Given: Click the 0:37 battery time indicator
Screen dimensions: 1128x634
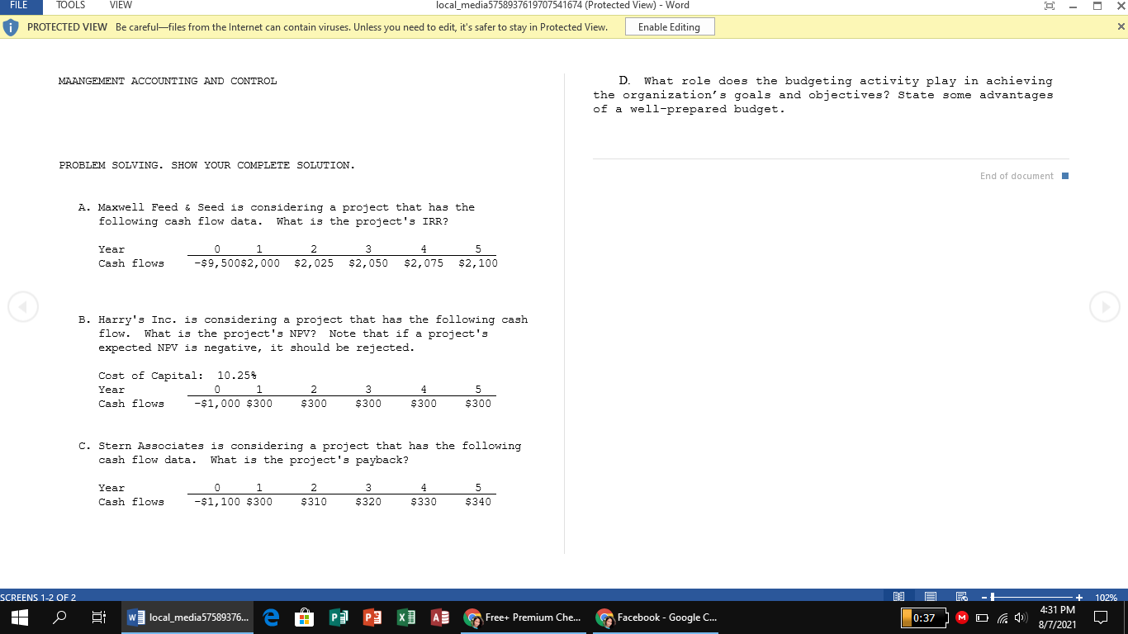Looking at the screenshot, I should 923,617.
